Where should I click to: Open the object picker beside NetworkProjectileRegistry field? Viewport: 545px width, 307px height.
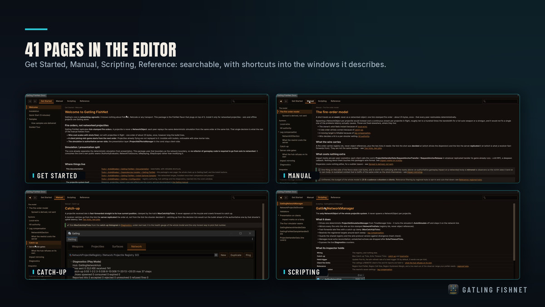pos(216,255)
